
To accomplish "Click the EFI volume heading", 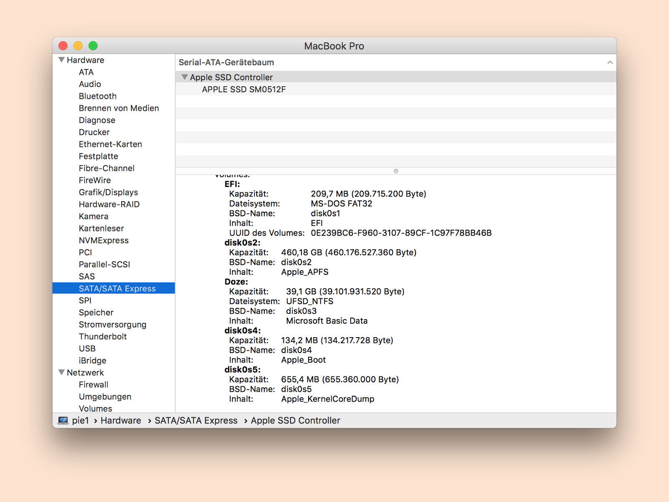I will (x=232, y=184).
